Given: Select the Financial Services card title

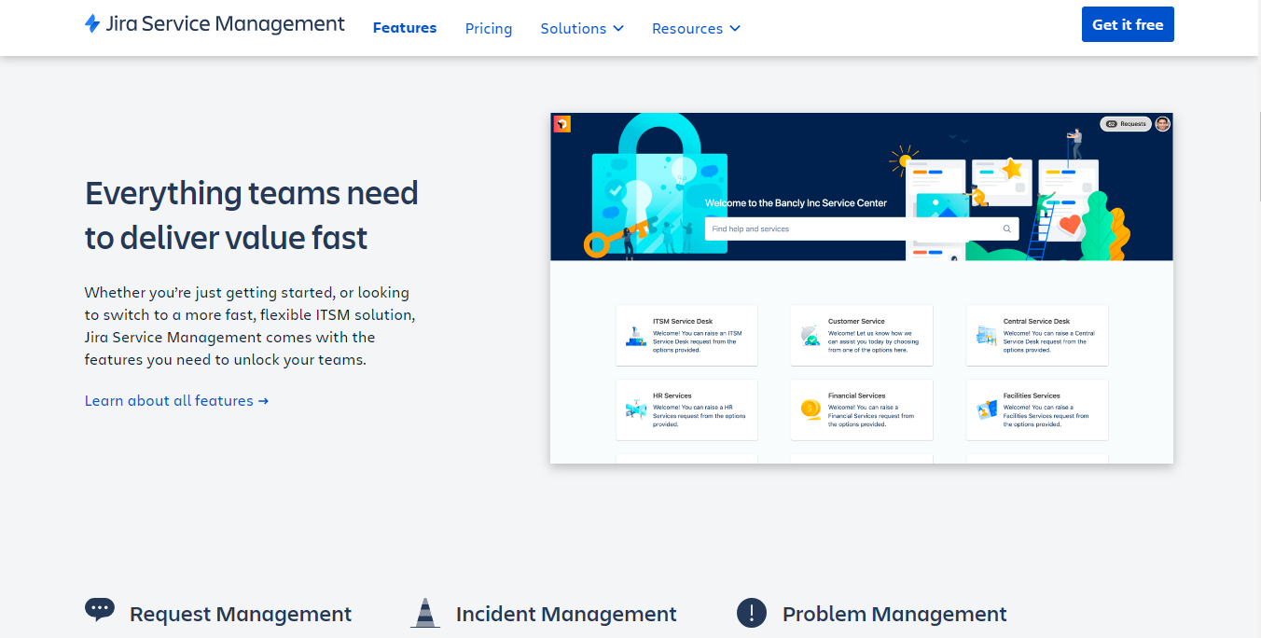Looking at the screenshot, I should coord(857,395).
